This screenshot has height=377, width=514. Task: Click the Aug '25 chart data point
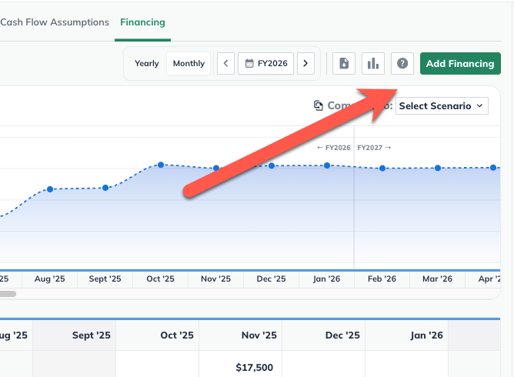click(50, 188)
